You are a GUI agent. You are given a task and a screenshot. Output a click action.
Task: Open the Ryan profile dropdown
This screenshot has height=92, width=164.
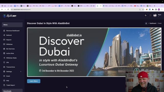point(160,15)
